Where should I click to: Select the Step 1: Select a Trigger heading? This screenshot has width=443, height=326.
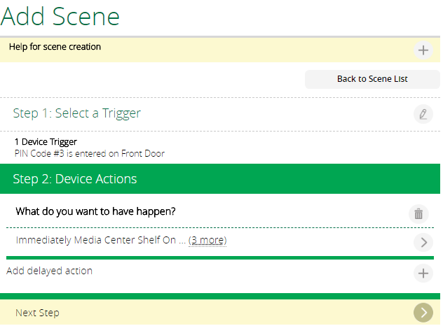(x=76, y=113)
